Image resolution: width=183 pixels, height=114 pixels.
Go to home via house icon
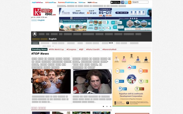coord(35,34)
